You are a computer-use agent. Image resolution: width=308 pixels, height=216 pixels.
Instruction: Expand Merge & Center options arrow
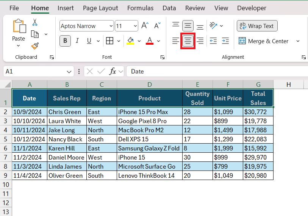[x=298, y=41]
